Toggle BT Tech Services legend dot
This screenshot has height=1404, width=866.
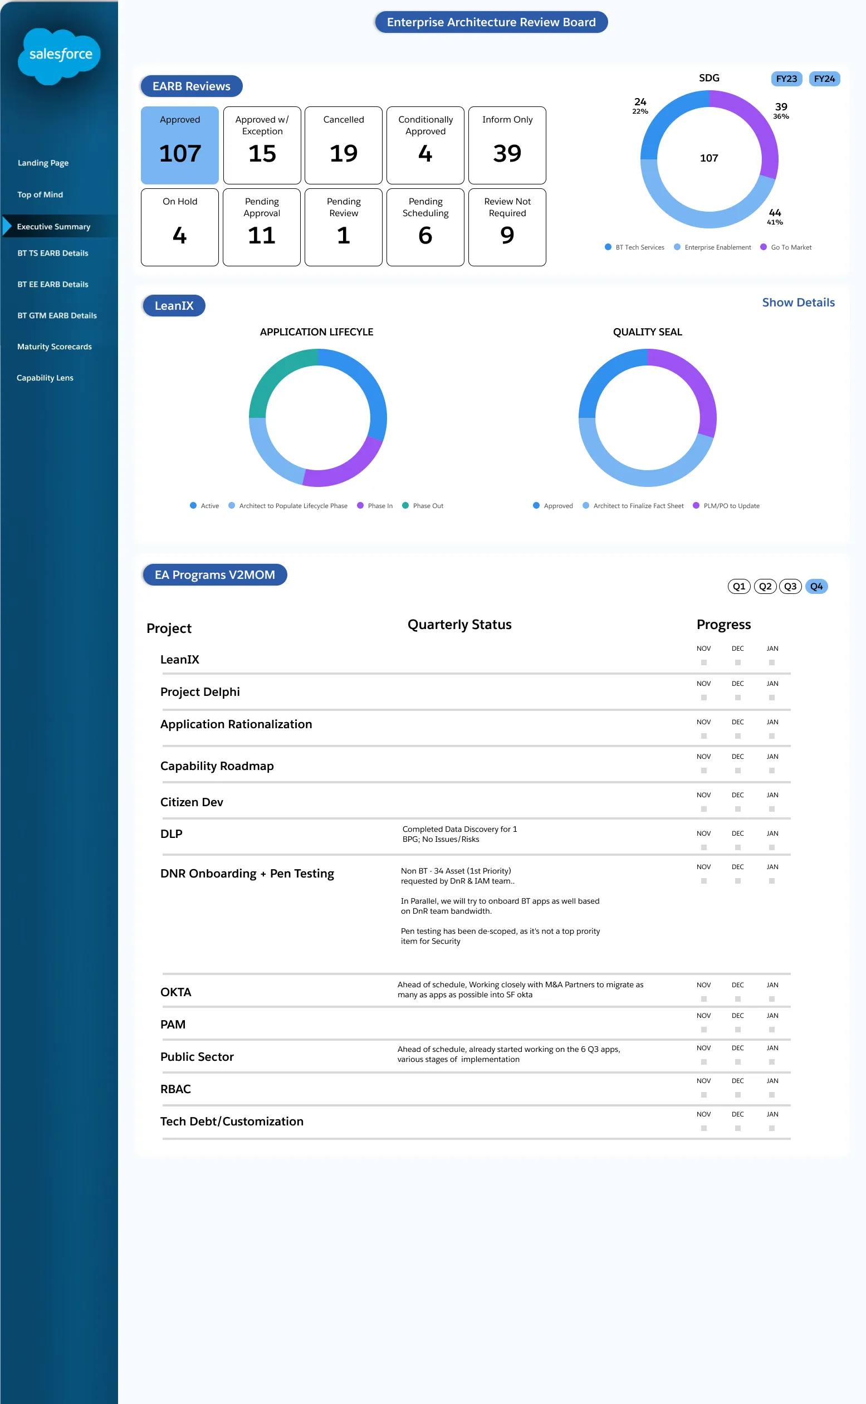point(608,247)
